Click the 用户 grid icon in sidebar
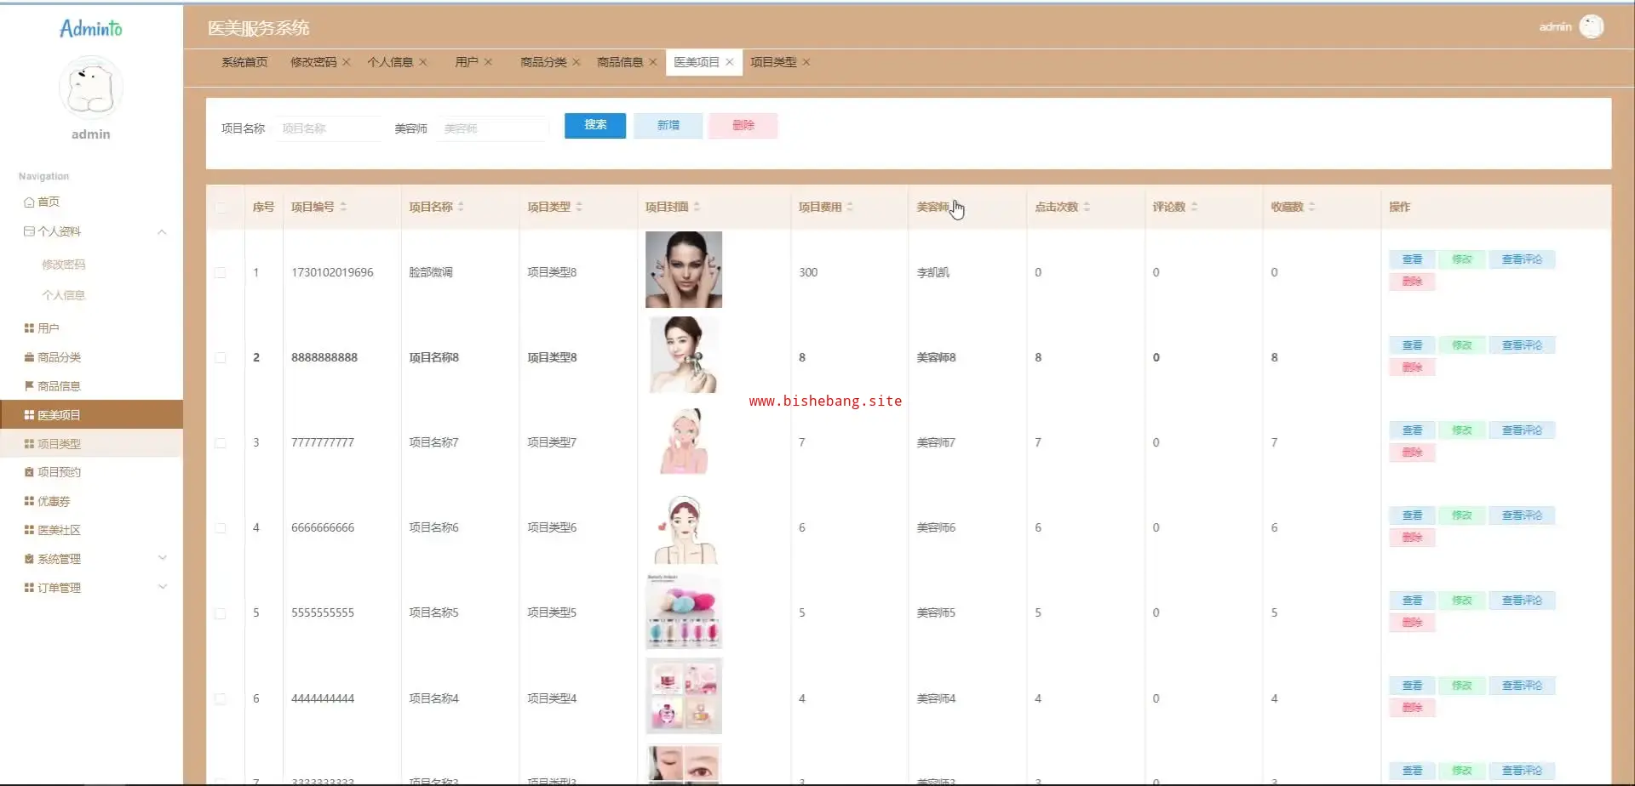 (x=29, y=328)
